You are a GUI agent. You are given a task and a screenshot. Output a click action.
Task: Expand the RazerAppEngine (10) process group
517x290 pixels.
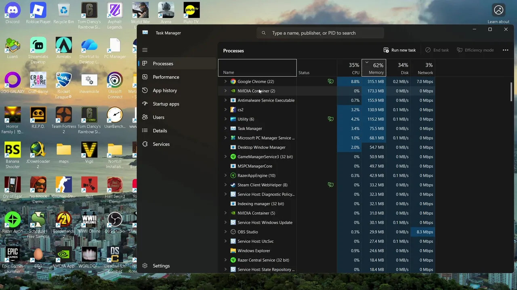225,176
